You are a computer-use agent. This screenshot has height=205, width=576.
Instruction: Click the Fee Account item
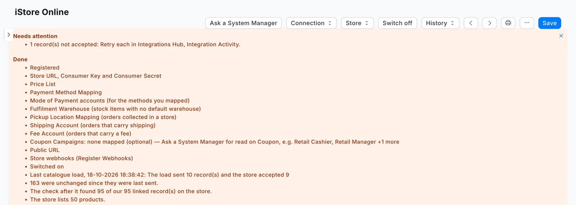coord(81,134)
